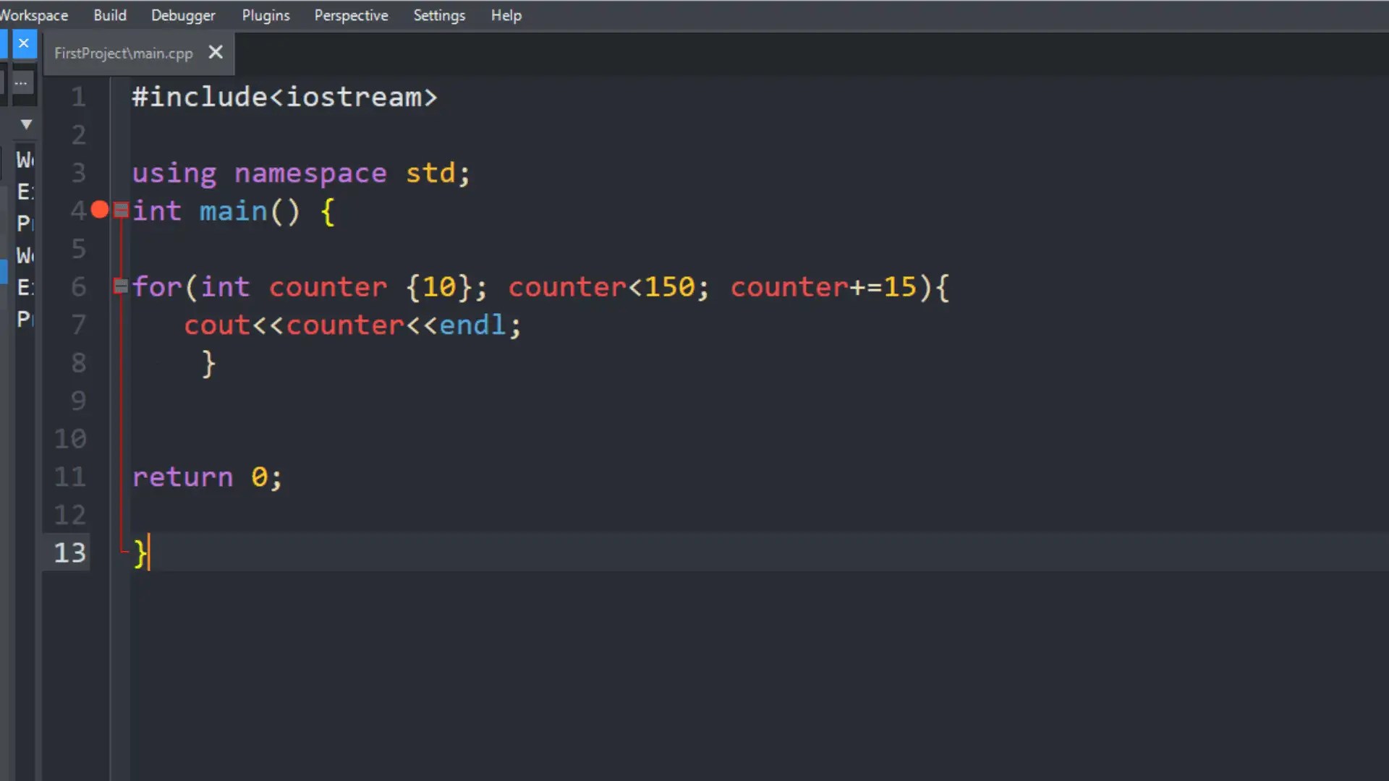Image resolution: width=1389 pixels, height=781 pixels.
Task: Collapse the for loop fold marker
Action: [x=121, y=286]
